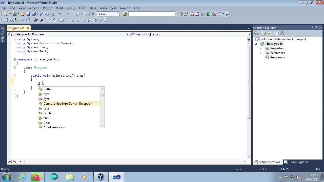Click View Code icon in Solution Explorer
This screenshot has height=182, width=324.
(x=277, y=34)
